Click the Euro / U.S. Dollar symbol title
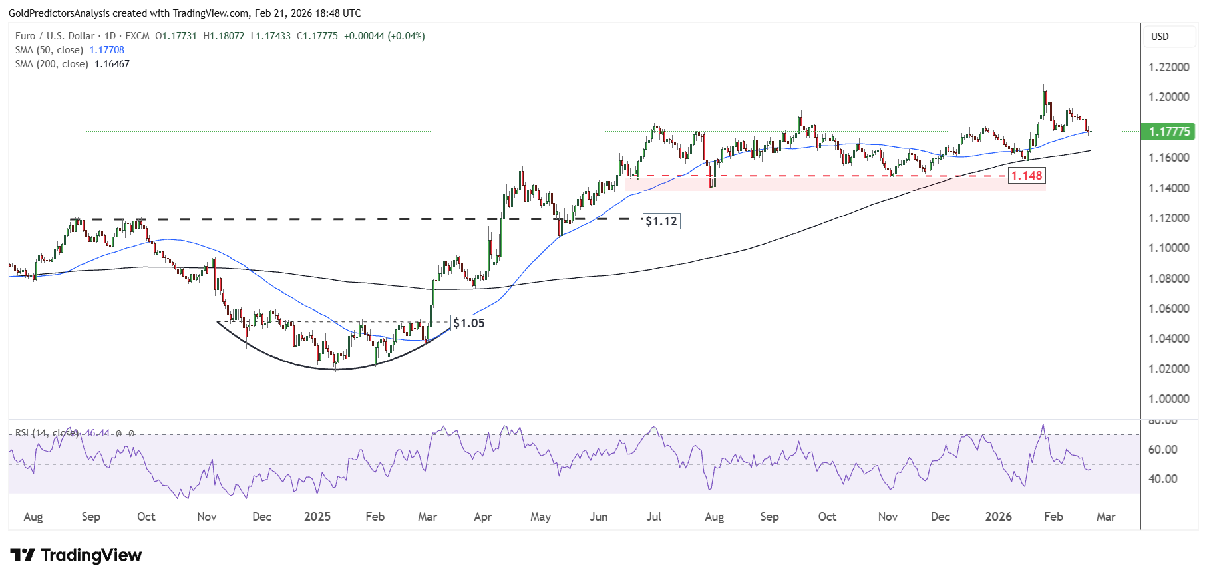 point(65,36)
